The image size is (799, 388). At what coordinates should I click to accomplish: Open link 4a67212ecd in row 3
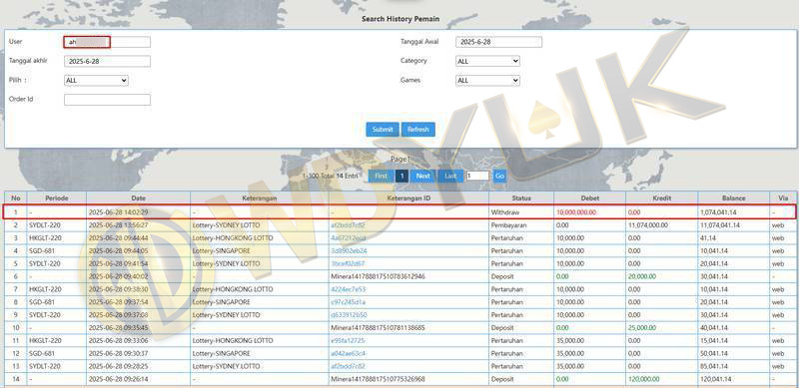tap(348, 237)
